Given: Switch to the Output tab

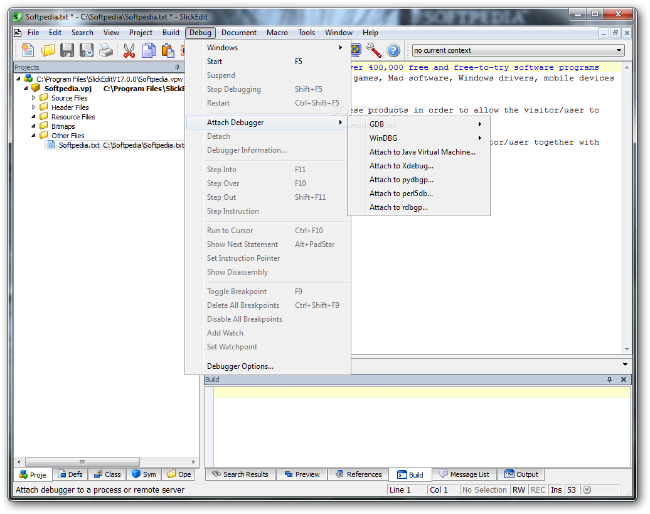Looking at the screenshot, I should pyautogui.click(x=521, y=474).
